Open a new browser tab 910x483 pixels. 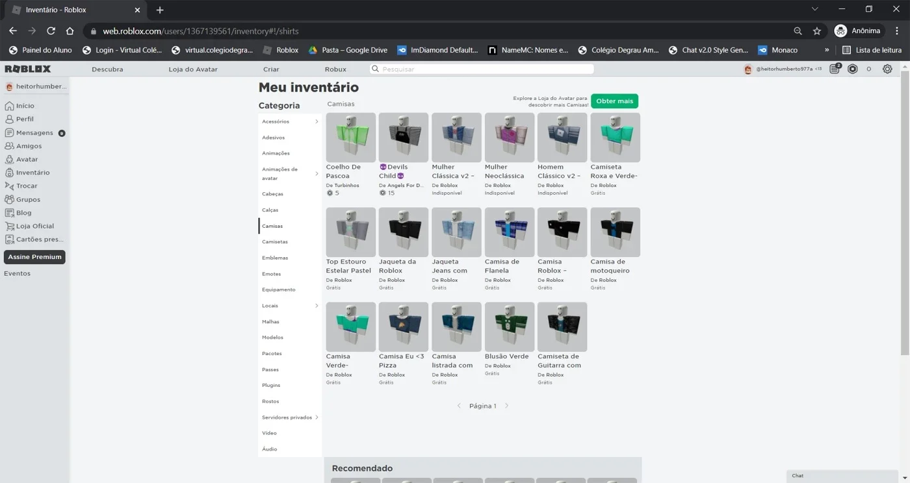click(x=160, y=10)
